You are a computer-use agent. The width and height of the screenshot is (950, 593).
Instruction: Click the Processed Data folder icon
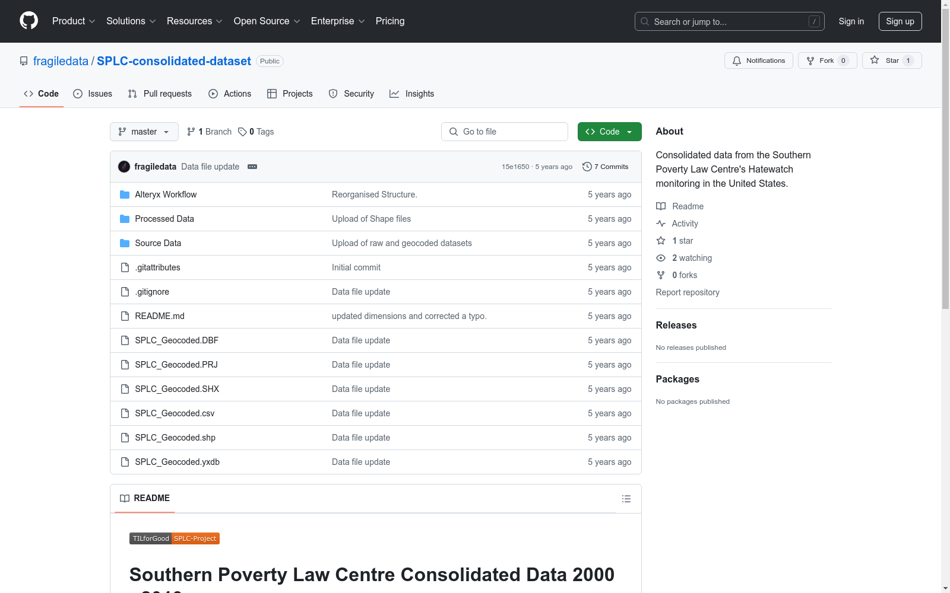click(x=125, y=219)
